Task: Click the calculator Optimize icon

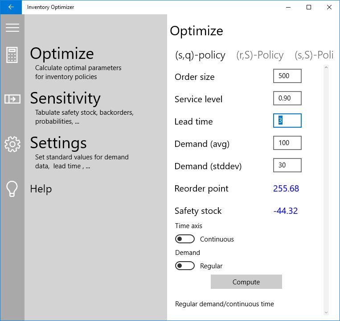Action: tap(12, 55)
